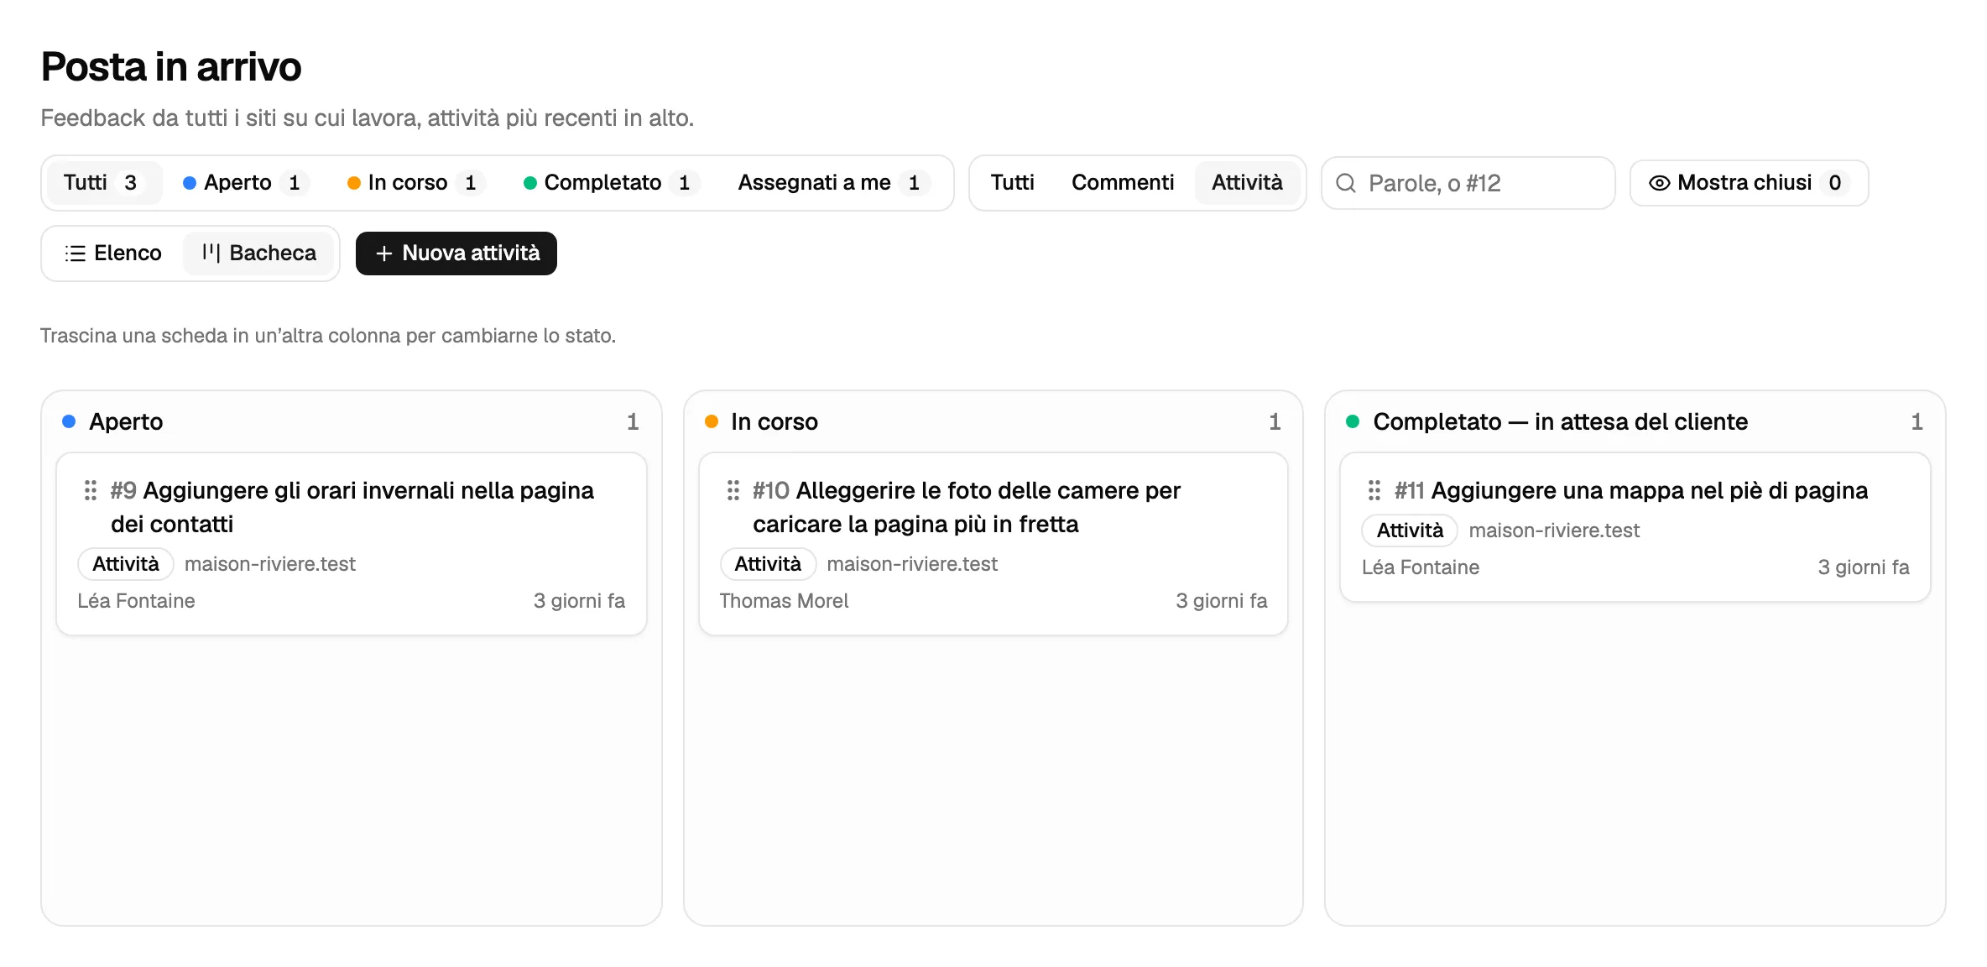
Task: Click Attività tag on card #11
Action: click(1410, 531)
